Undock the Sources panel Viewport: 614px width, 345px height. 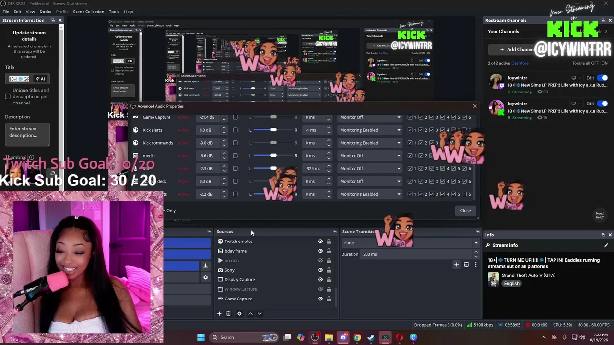tap(335, 232)
